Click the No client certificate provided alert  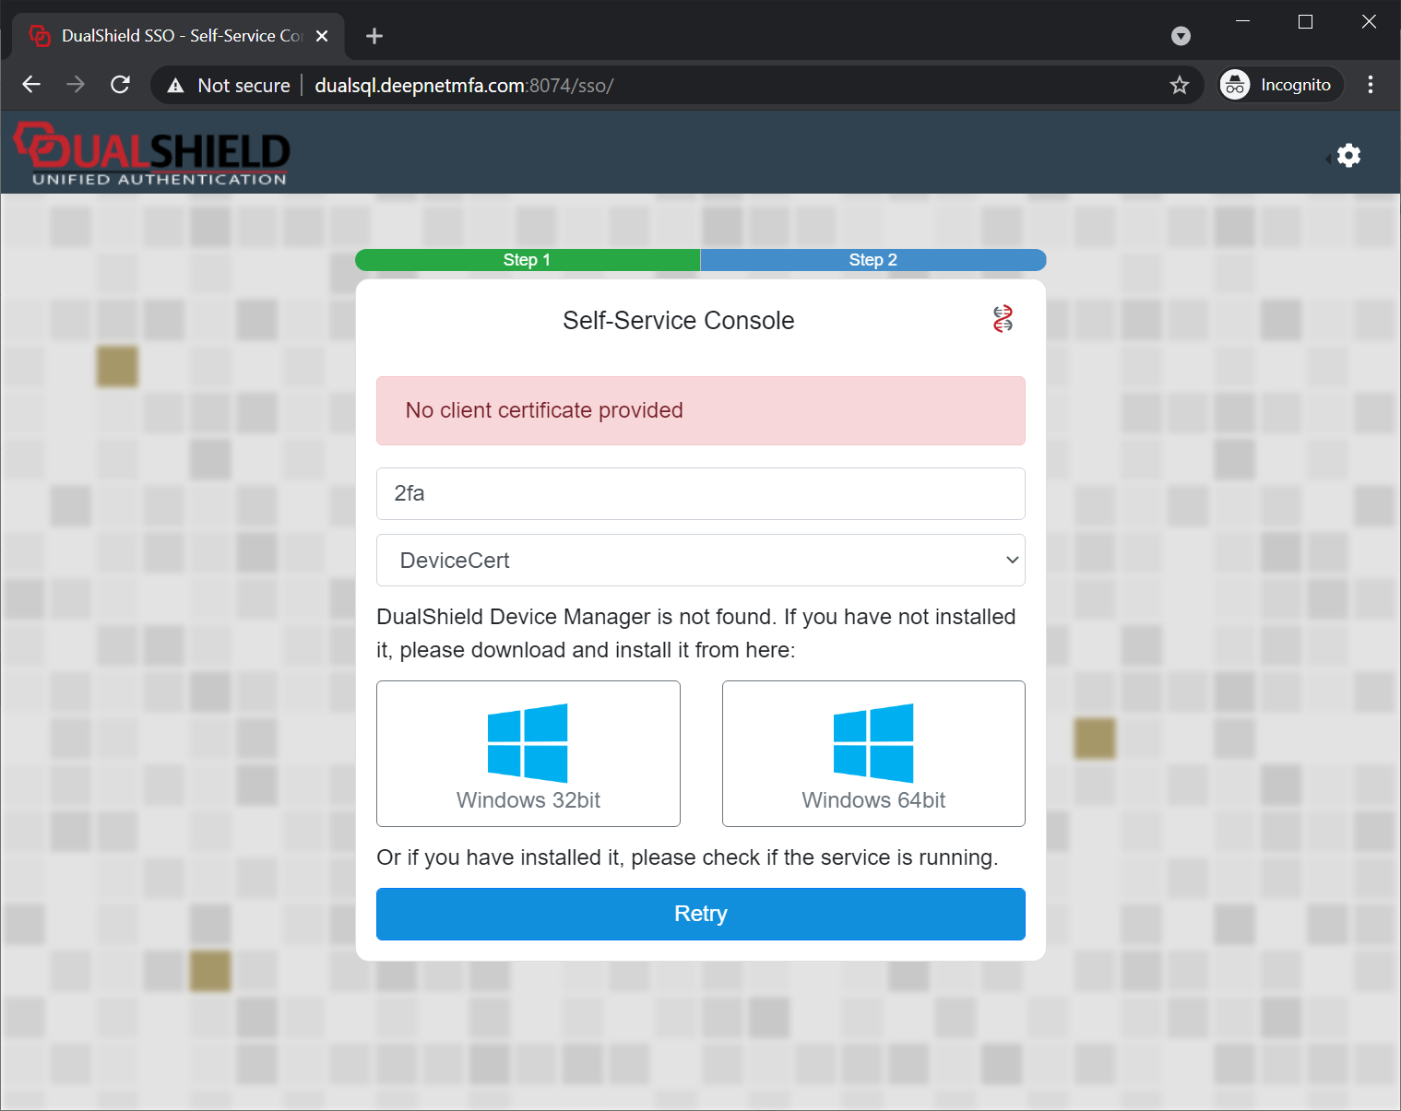pyautogui.click(x=701, y=410)
